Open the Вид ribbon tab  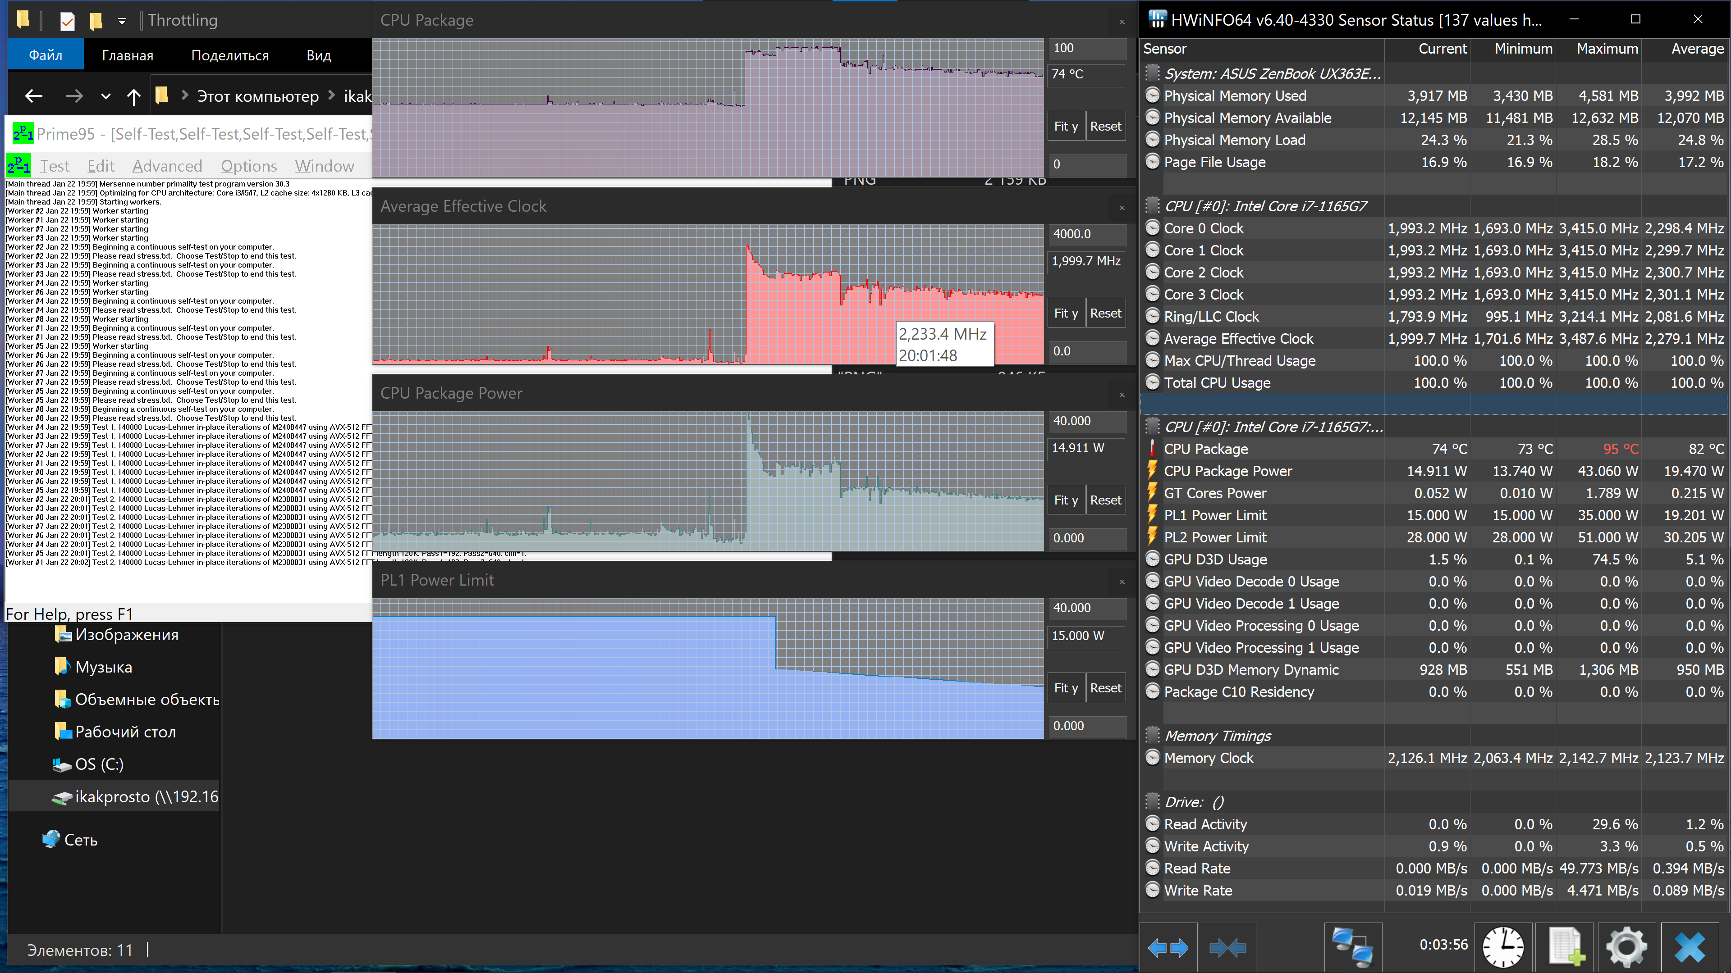[x=319, y=55]
